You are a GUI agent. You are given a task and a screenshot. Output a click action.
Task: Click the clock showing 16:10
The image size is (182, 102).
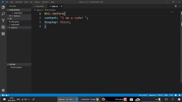point(11,99)
